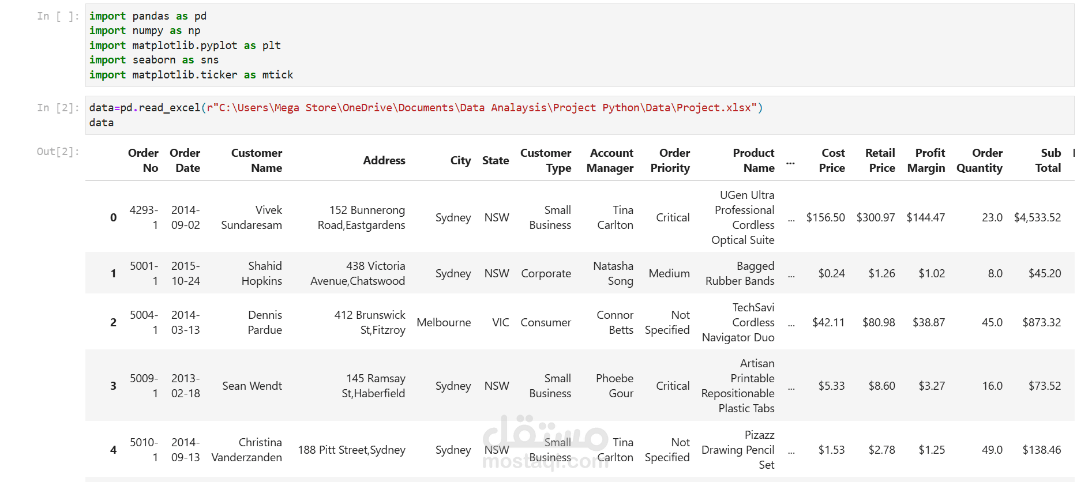Viewport: 1092px width, 482px height.
Task: Select the '152 Bunnerong Road,Eastgardens' address cell
Action: (361, 217)
